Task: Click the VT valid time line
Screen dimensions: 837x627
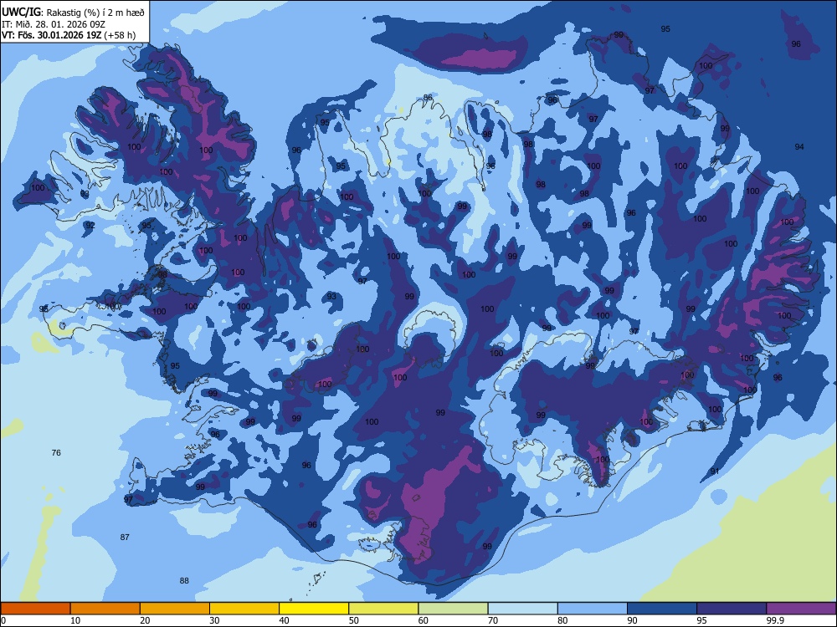Action: click(x=69, y=35)
